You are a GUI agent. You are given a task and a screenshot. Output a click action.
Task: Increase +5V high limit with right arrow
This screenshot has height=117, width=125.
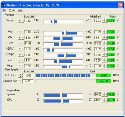coord(106,38)
